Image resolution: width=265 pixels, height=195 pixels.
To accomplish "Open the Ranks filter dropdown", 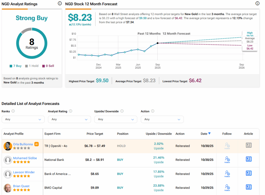I will (23, 119).
